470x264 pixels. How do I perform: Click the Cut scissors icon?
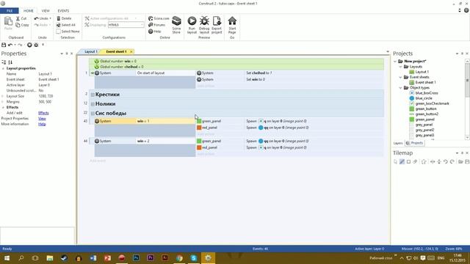pos(18,18)
